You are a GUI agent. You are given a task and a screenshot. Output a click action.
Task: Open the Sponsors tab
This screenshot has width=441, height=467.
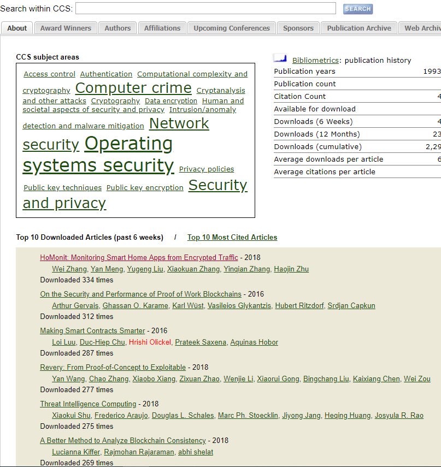[x=298, y=28]
